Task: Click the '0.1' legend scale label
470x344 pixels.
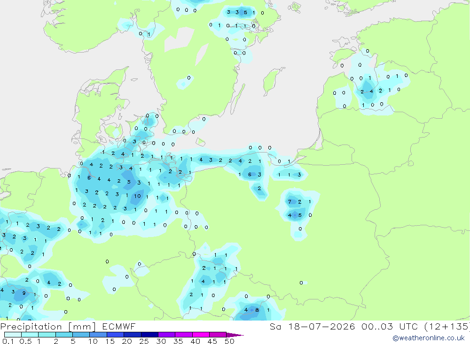Action: (x=8, y=341)
